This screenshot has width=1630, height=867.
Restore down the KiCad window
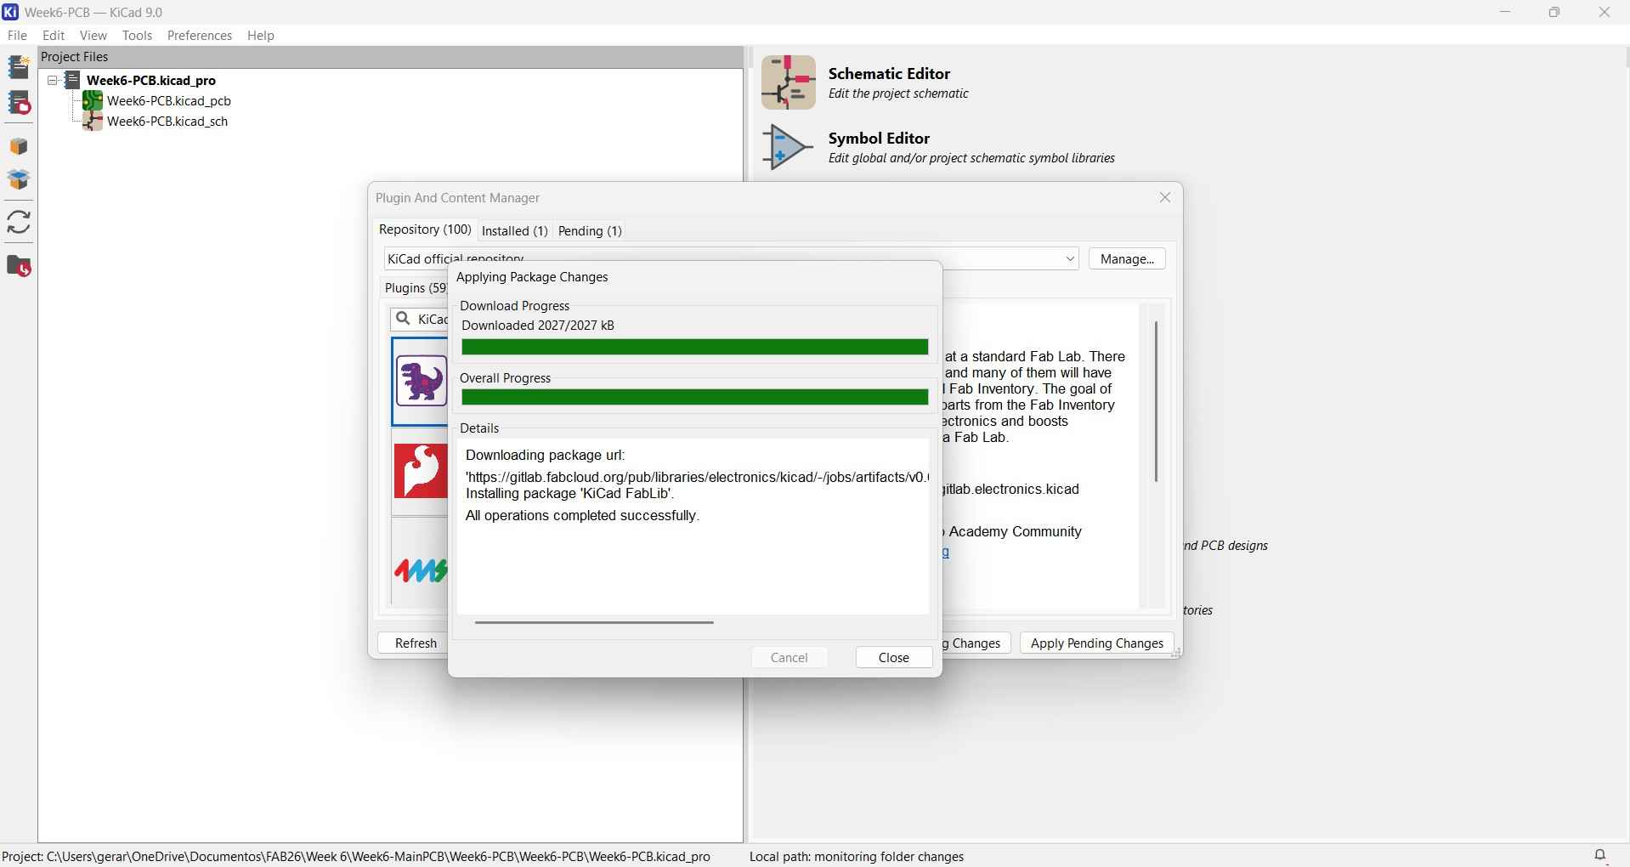pyautogui.click(x=1554, y=12)
